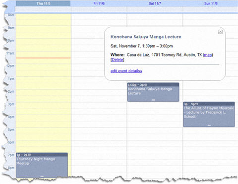
Task: Close the event details popup
Action: (x=220, y=32)
